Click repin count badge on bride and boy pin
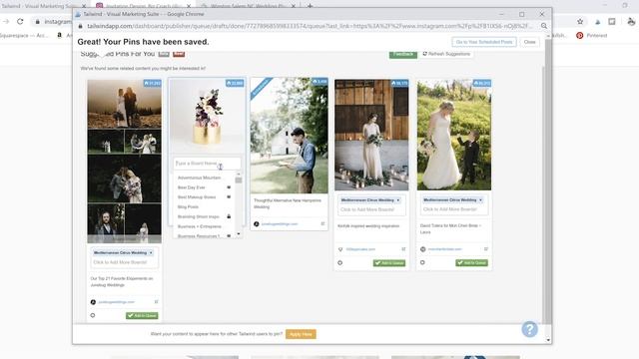Image resolution: width=639 pixels, height=359 pixels. pos(481,83)
